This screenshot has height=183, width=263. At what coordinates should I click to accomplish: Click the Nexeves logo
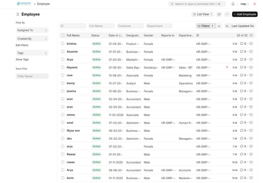(24, 4)
